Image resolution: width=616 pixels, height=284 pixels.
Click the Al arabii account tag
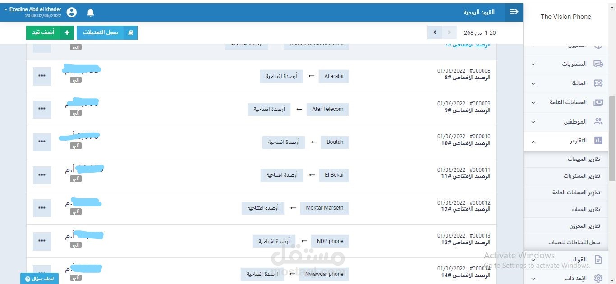334,76
